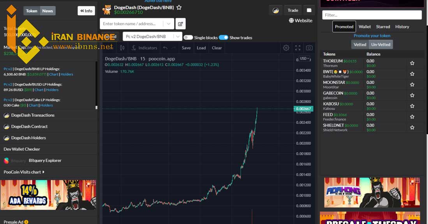Clear the chart drawings
Screen dimensions: 428x224
point(217,48)
